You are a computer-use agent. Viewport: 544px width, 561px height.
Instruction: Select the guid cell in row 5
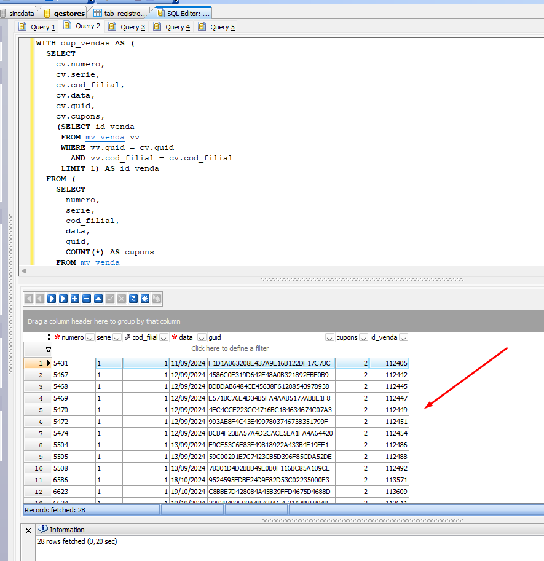click(x=270, y=410)
